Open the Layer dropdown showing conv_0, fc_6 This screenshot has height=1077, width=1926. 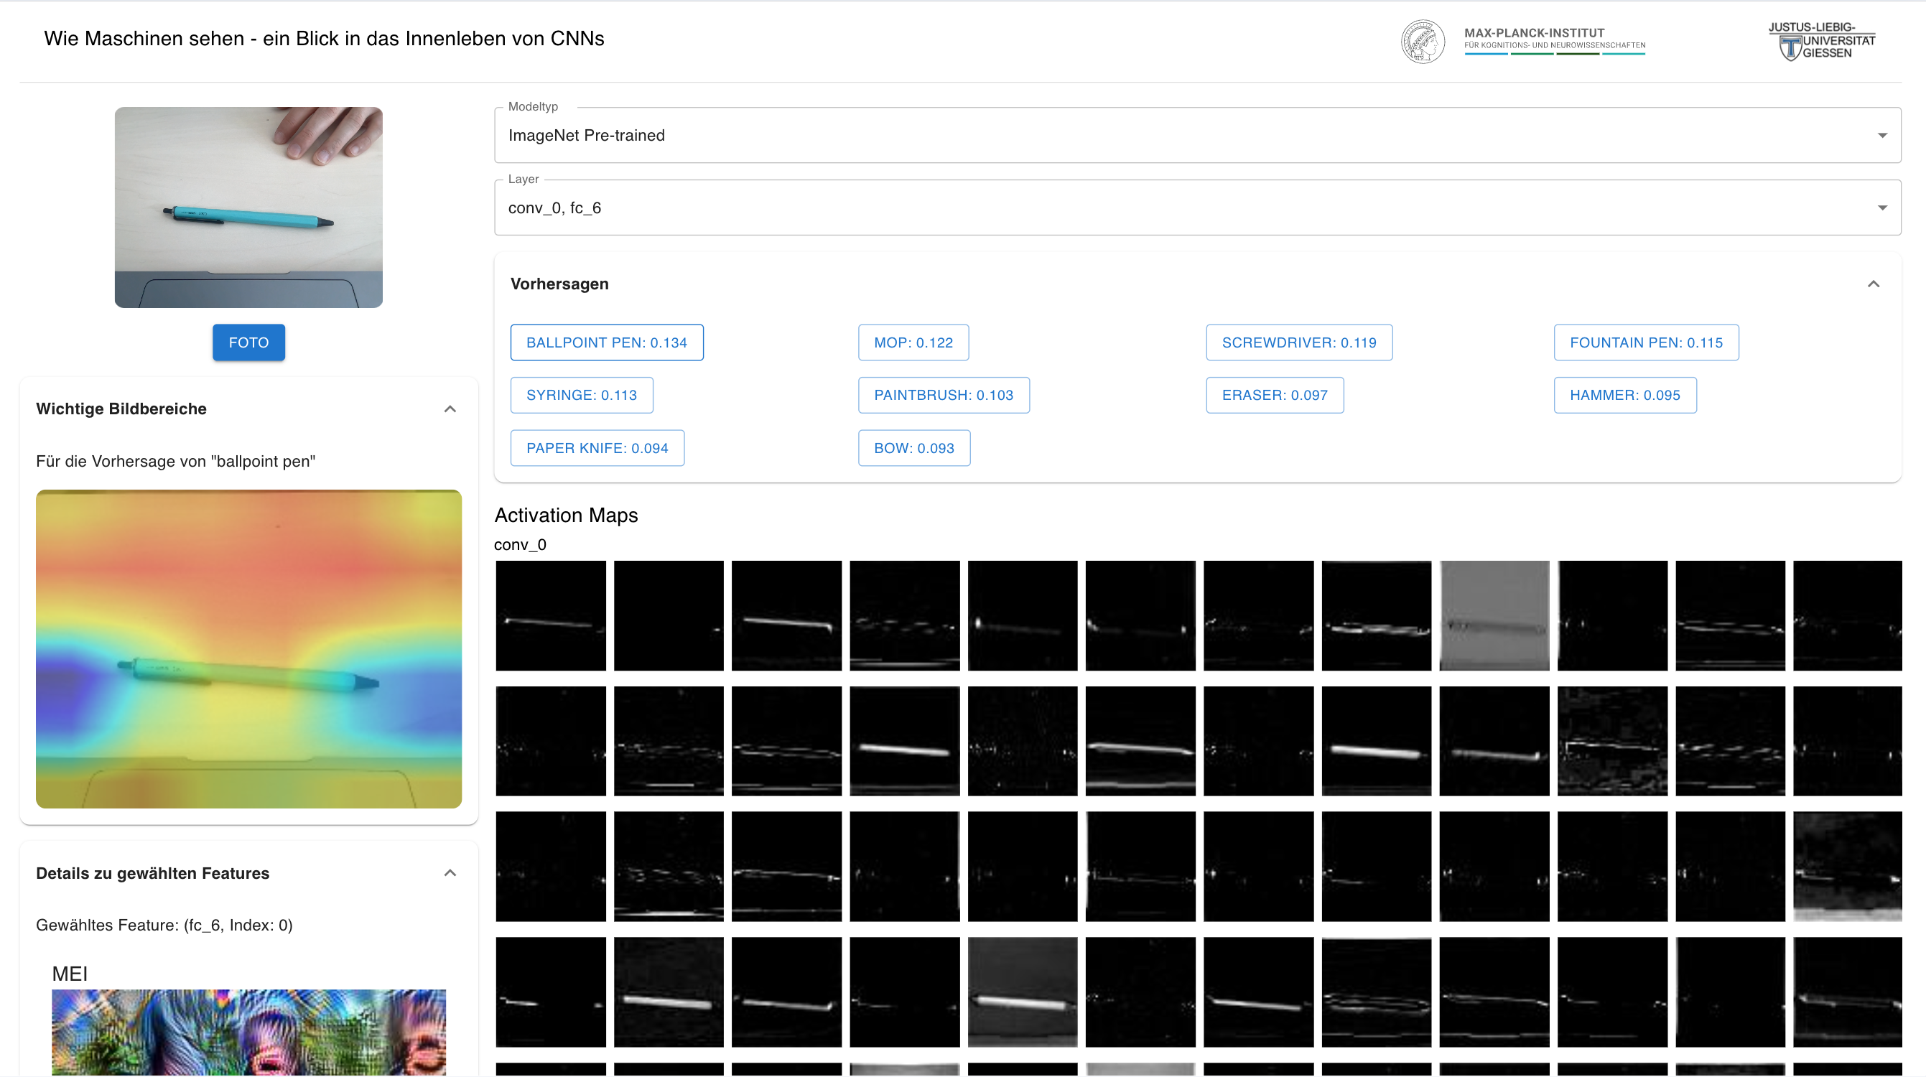[x=1197, y=208]
